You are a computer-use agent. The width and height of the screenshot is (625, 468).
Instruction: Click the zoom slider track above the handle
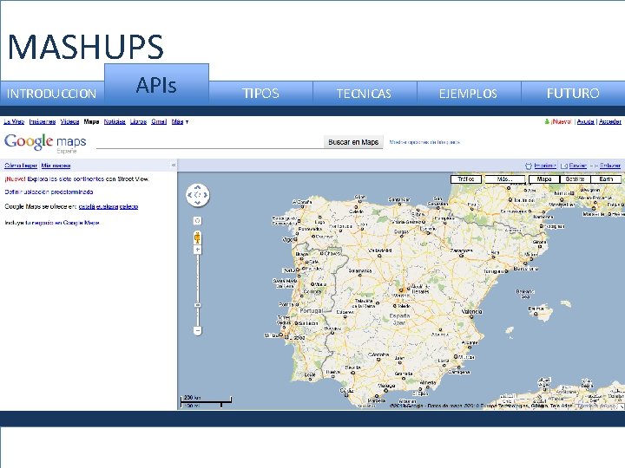point(197,278)
